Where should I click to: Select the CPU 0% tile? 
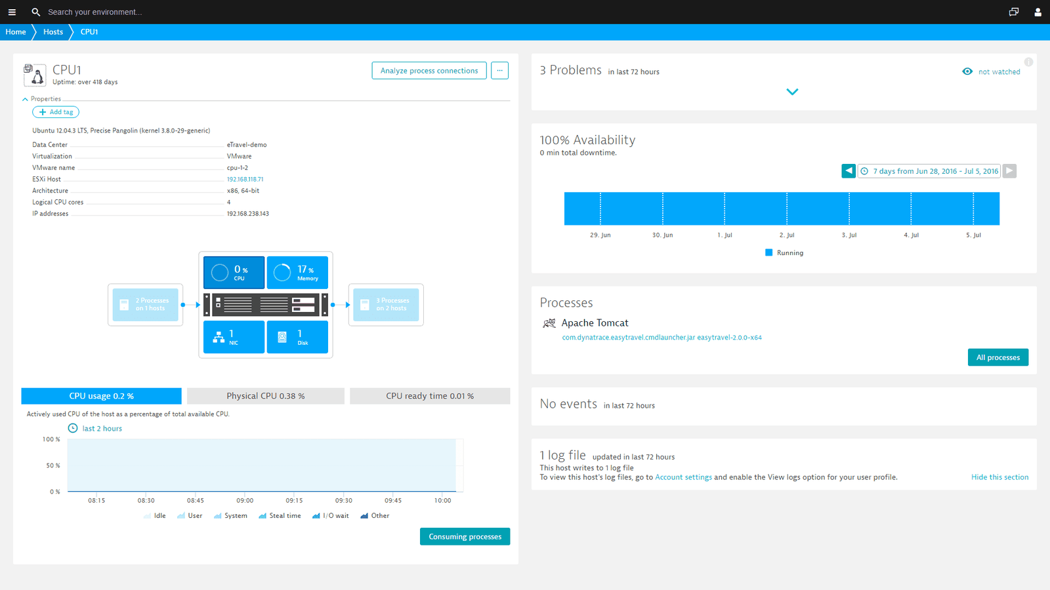tap(234, 273)
